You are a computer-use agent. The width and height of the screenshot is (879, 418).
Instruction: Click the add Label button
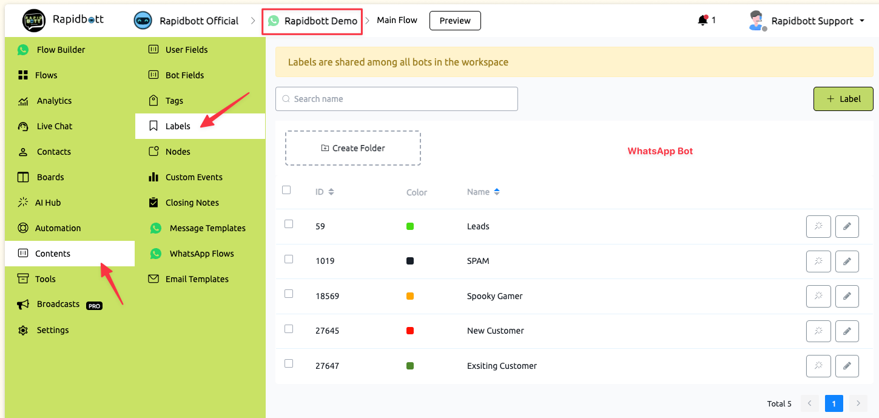point(843,99)
